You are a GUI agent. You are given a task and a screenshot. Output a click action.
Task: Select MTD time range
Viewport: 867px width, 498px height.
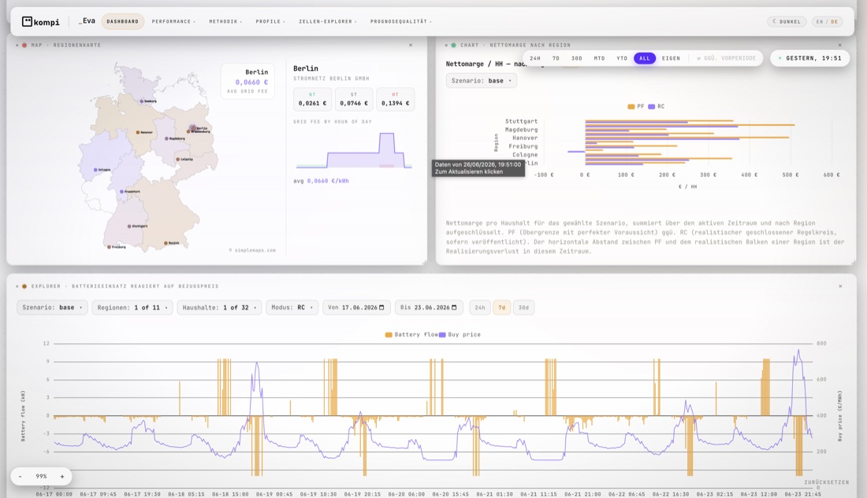point(599,58)
